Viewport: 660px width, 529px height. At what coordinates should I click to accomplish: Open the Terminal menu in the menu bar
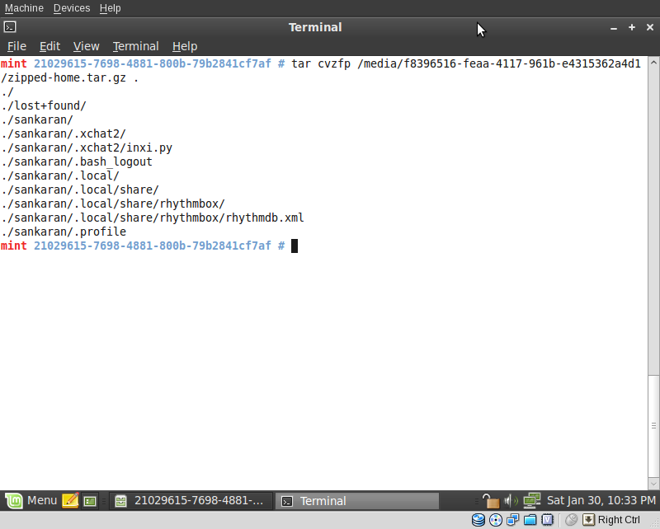tap(135, 46)
